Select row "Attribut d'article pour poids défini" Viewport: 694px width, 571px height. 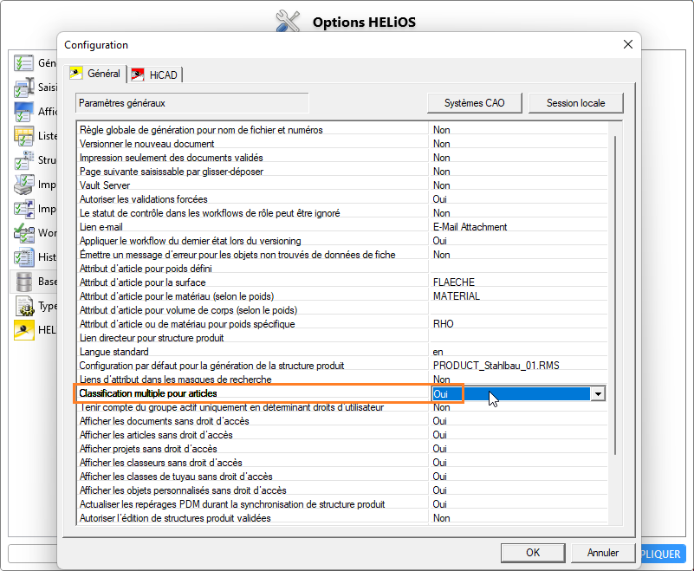pyautogui.click(x=341, y=269)
